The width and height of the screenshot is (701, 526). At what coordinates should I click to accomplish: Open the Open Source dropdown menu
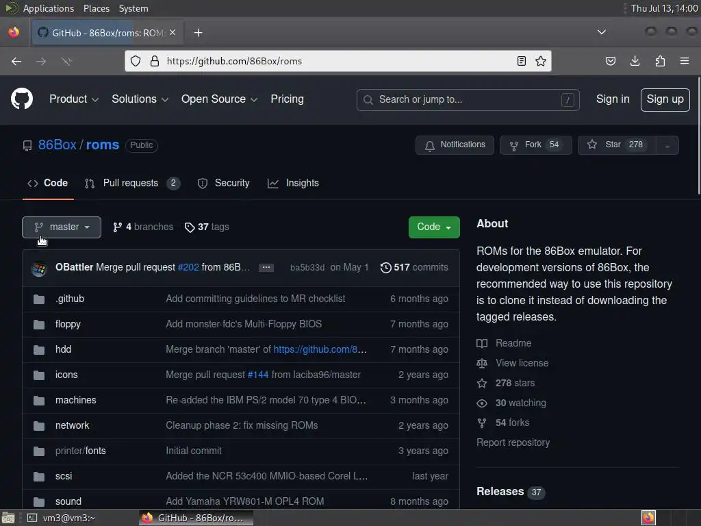click(x=219, y=99)
